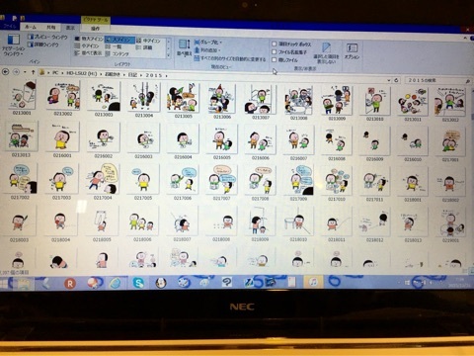This screenshot has width=474, height=356.
Task: Select Large icons (大アイコン) layout
Action: coord(119,40)
